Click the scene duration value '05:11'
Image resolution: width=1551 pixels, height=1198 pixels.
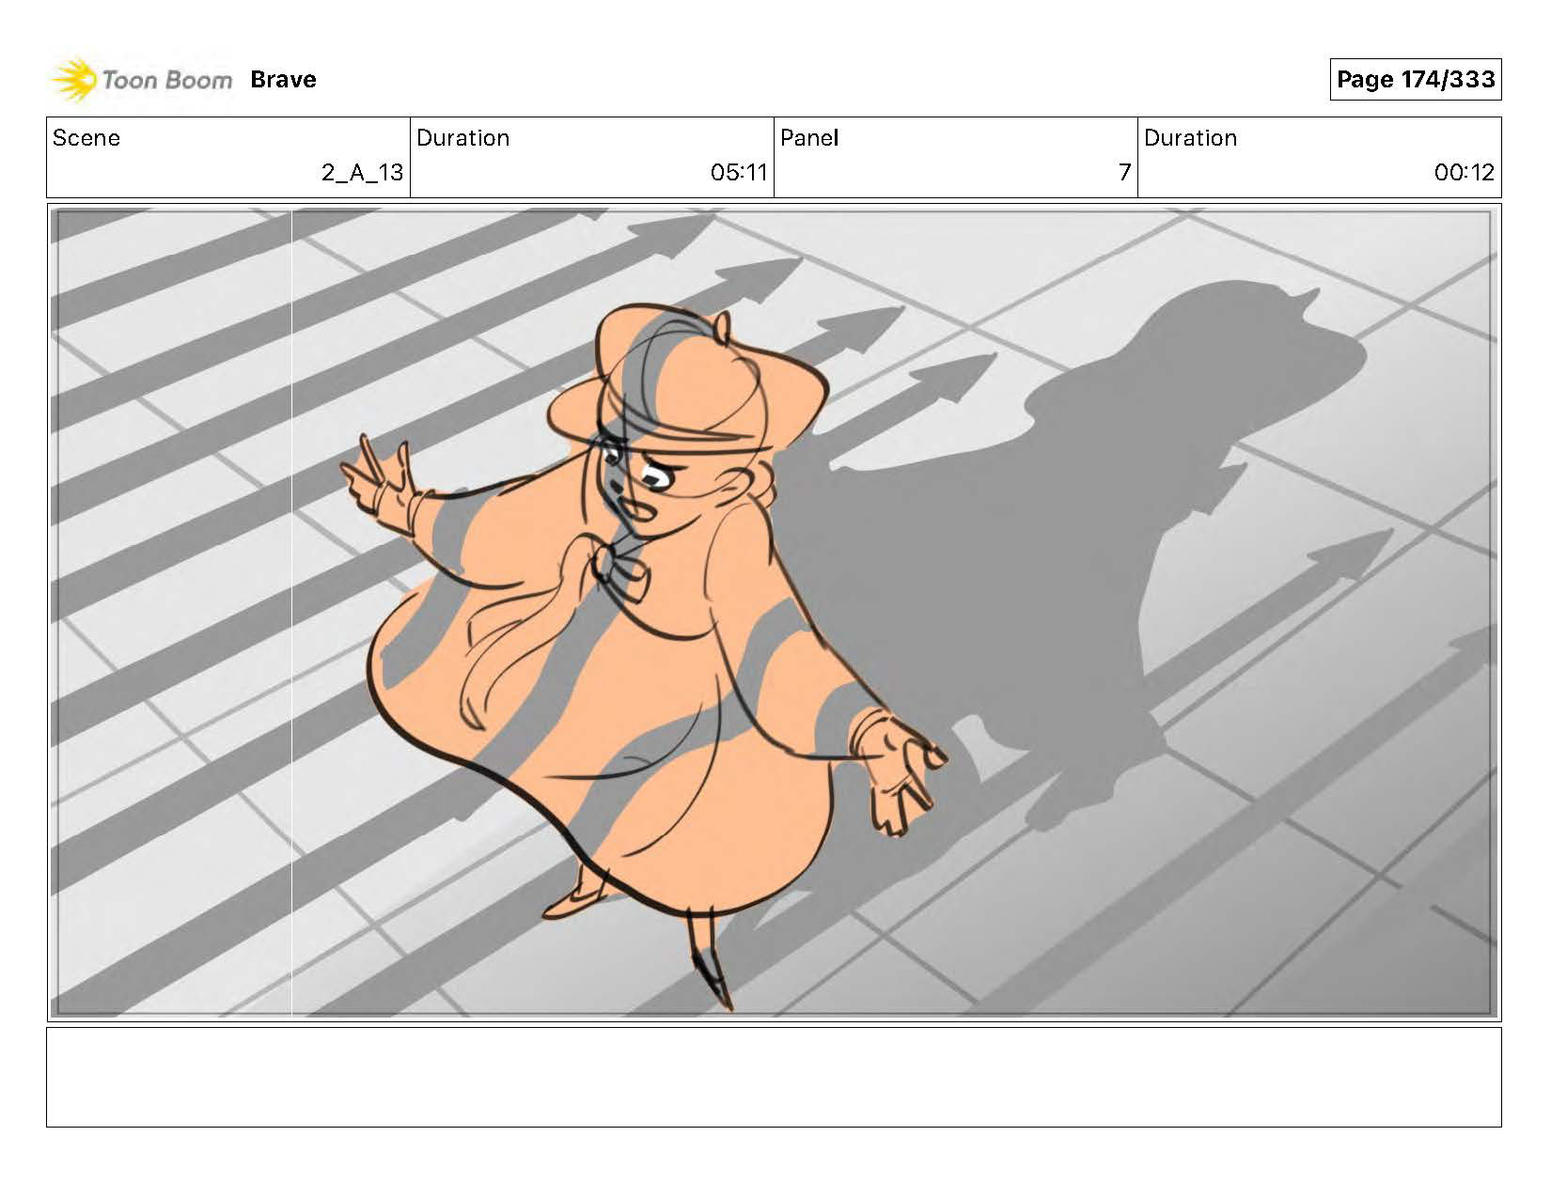click(739, 173)
